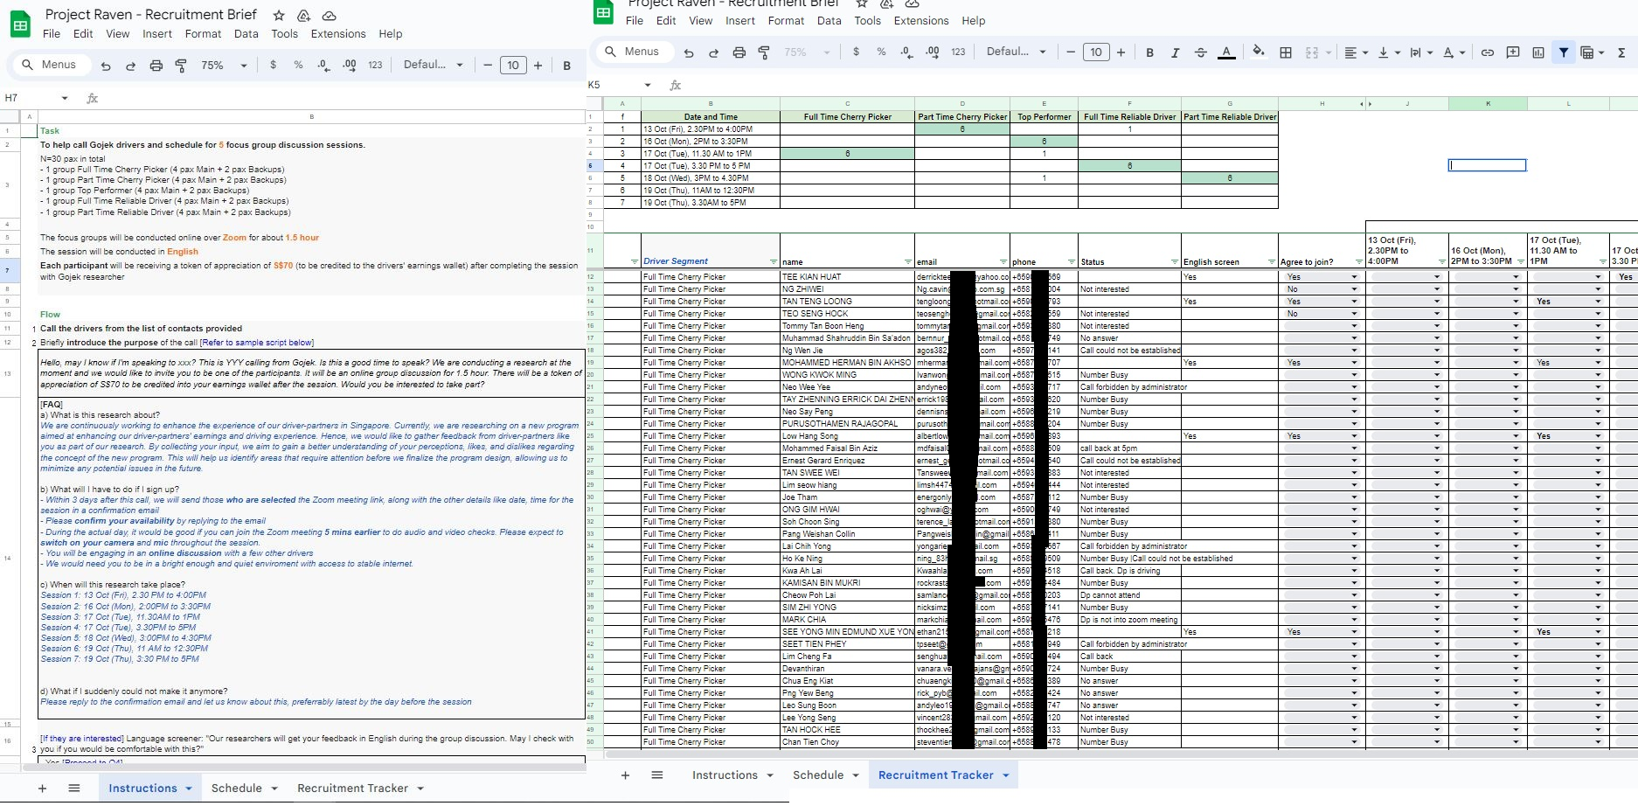
Task: Click the insert link icon
Action: [x=1487, y=52]
